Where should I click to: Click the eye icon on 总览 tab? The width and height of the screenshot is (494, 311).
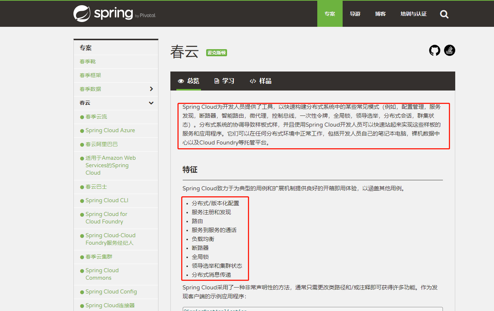coord(181,81)
